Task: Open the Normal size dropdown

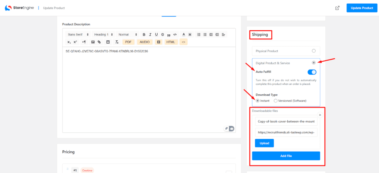Action: (128, 34)
